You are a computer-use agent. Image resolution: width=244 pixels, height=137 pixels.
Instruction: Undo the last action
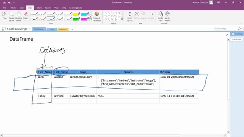[x=9, y=3]
